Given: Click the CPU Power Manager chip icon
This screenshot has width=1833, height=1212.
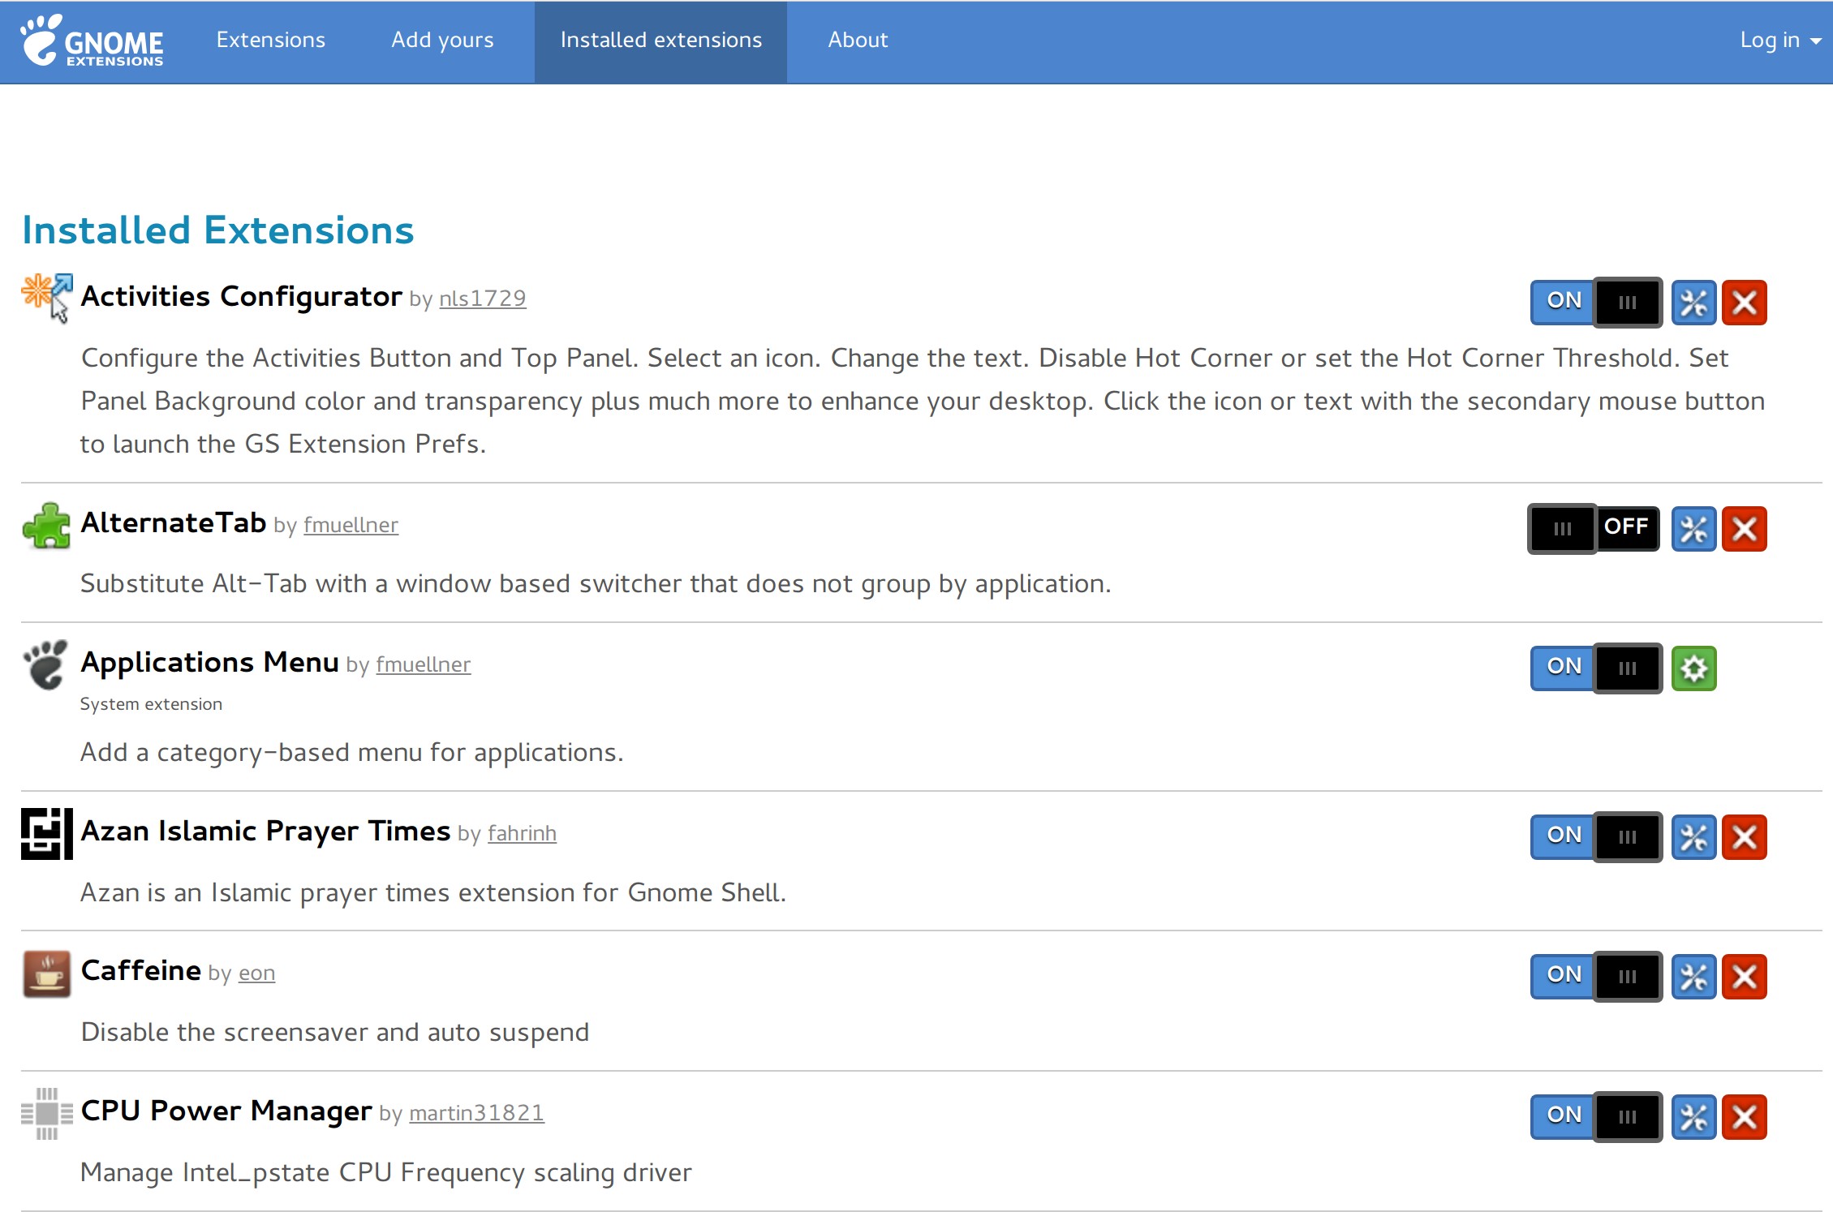Looking at the screenshot, I should pos(47,1113).
